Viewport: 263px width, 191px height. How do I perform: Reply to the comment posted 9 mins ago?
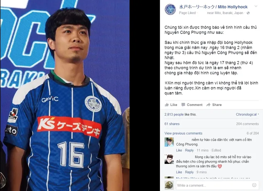pos(189,172)
